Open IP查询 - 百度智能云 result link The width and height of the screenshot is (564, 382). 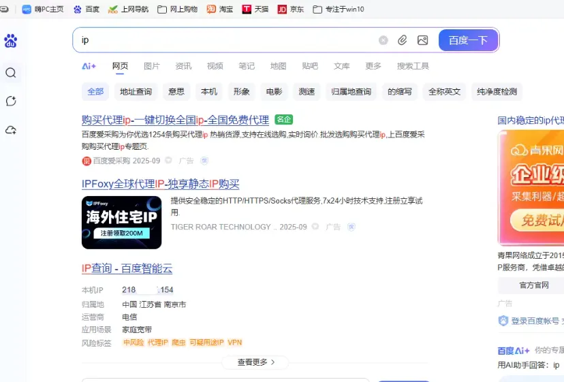tap(127, 268)
